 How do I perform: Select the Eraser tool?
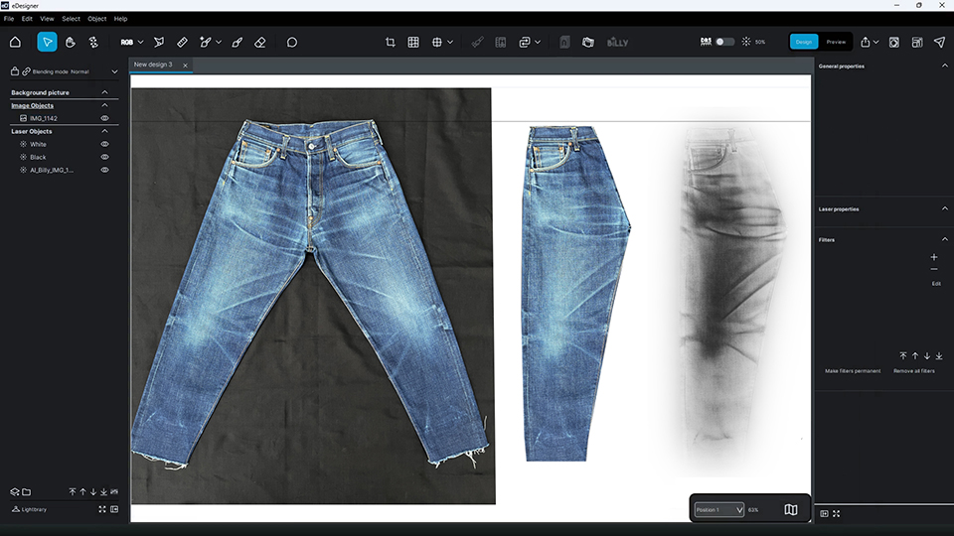coord(260,42)
